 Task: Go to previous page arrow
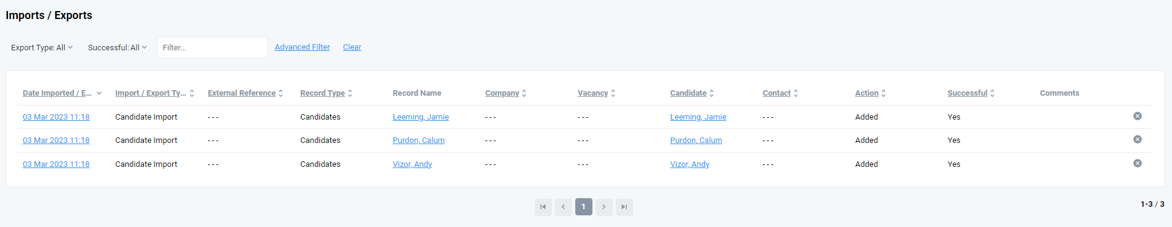563,207
